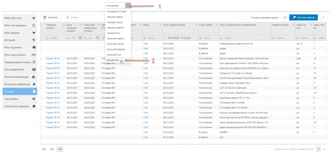This screenshot has height=158, width=332.
Task: Click filter funnel on Название заказа column
Action: coord(292,25)
